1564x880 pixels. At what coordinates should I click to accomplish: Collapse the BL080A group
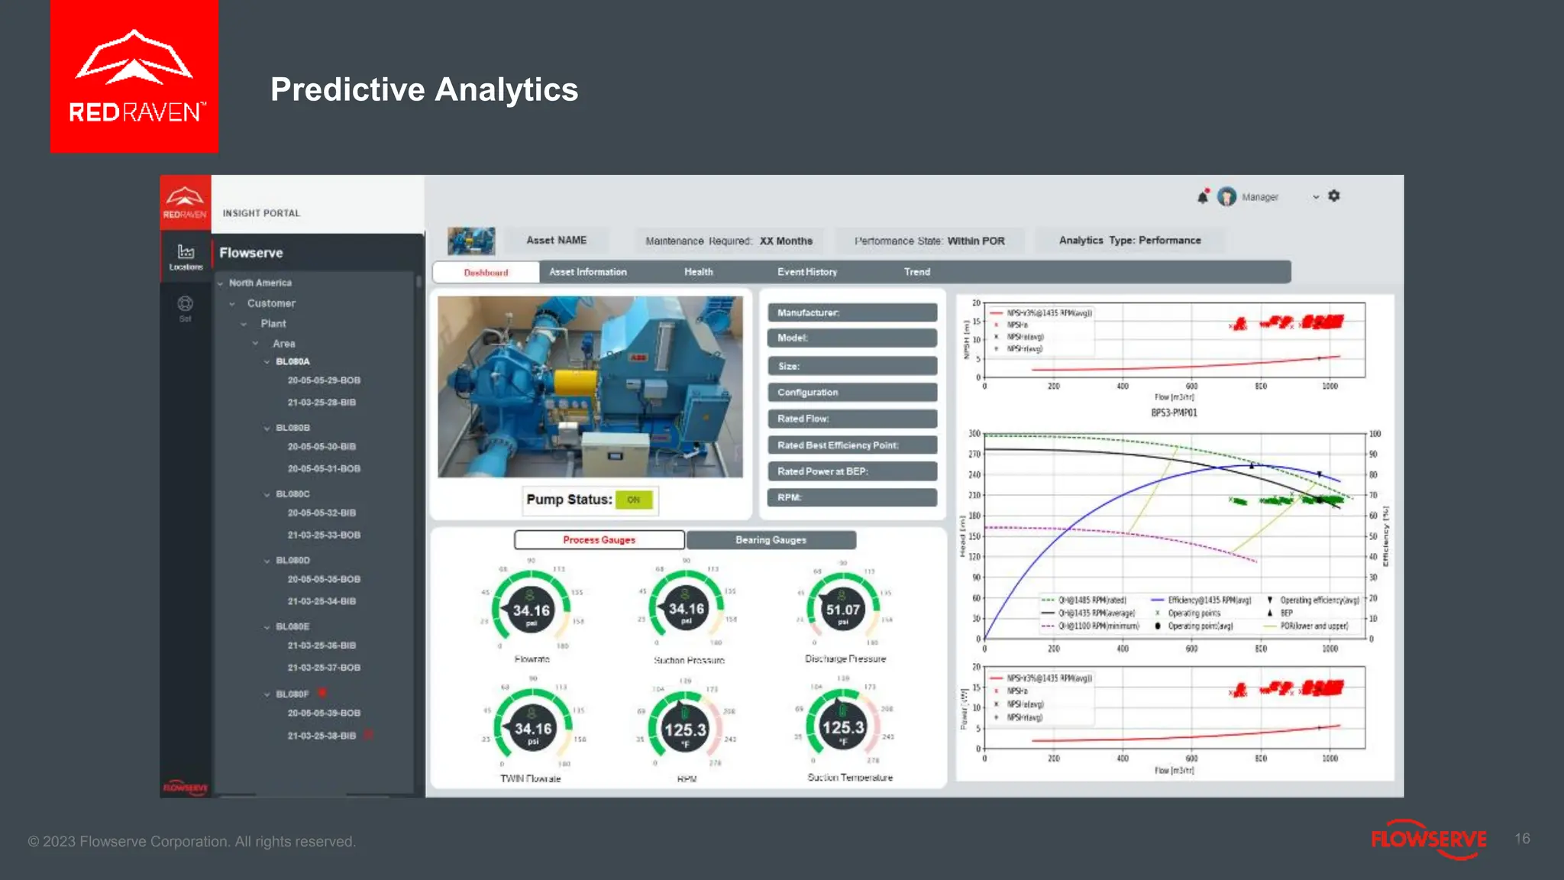click(x=267, y=362)
